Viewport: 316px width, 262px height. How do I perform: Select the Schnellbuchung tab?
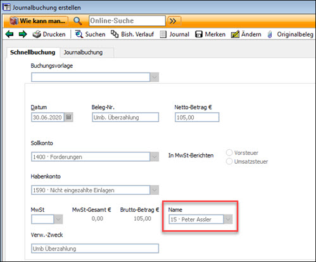point(33,52)
